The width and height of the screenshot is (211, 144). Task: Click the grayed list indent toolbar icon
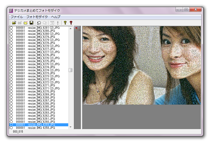(x=52, y=23)
